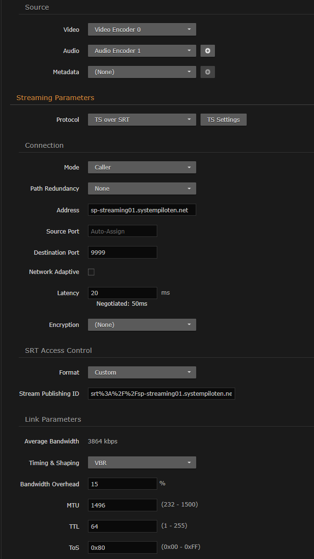Change the connection Mode from Caller

coord(141,167)
